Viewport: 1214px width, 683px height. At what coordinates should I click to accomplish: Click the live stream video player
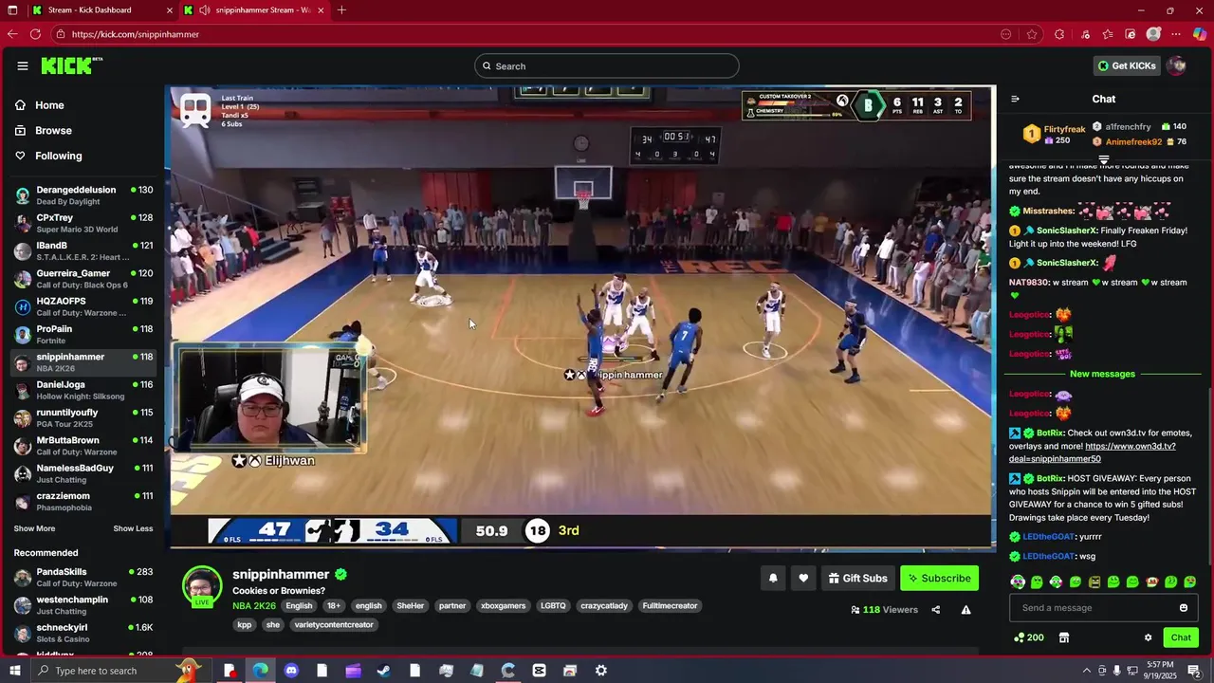582,318
